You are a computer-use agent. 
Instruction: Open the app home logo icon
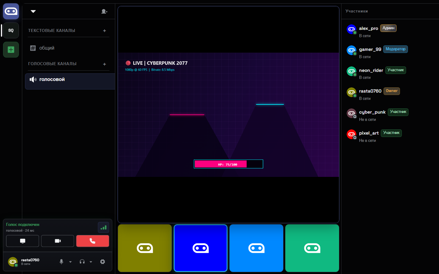[11, 11]
